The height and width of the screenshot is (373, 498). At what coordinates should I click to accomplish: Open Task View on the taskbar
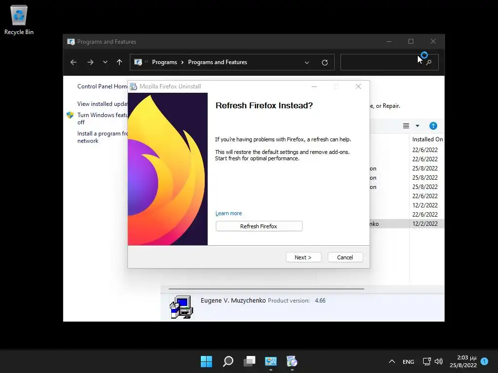(x=249, y=361)
